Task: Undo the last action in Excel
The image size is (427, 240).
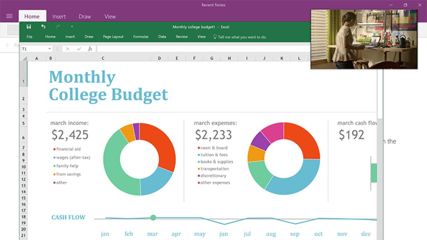Action: pyautogui.click(x=43, y=27)
